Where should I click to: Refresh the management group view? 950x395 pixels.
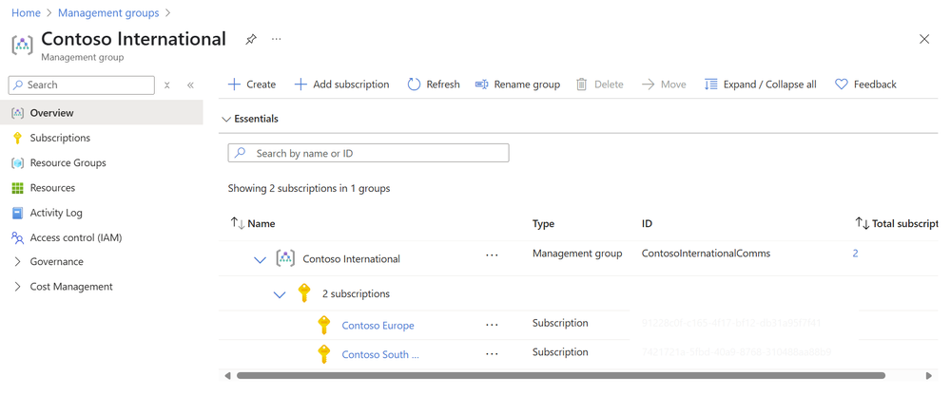click(434, 85)
